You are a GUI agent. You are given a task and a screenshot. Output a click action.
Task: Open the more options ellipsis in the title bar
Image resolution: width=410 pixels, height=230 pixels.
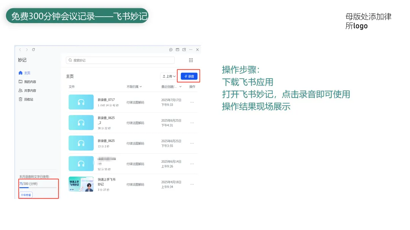pyautogui.click(x=191, y=50)
